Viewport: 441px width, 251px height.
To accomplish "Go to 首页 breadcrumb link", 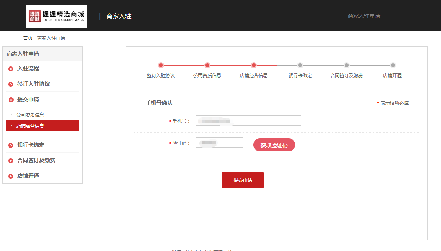I will (x=28, y=38).
